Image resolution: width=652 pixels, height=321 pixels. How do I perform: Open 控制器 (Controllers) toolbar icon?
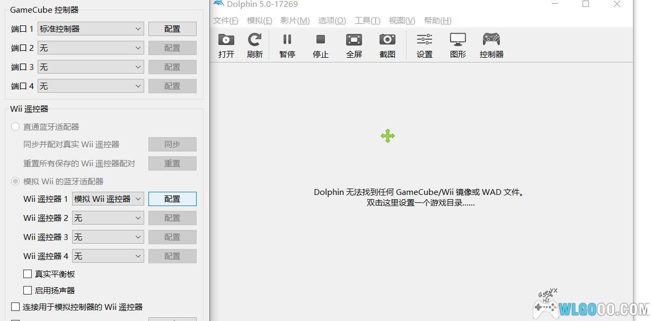(x=491, y=45)
